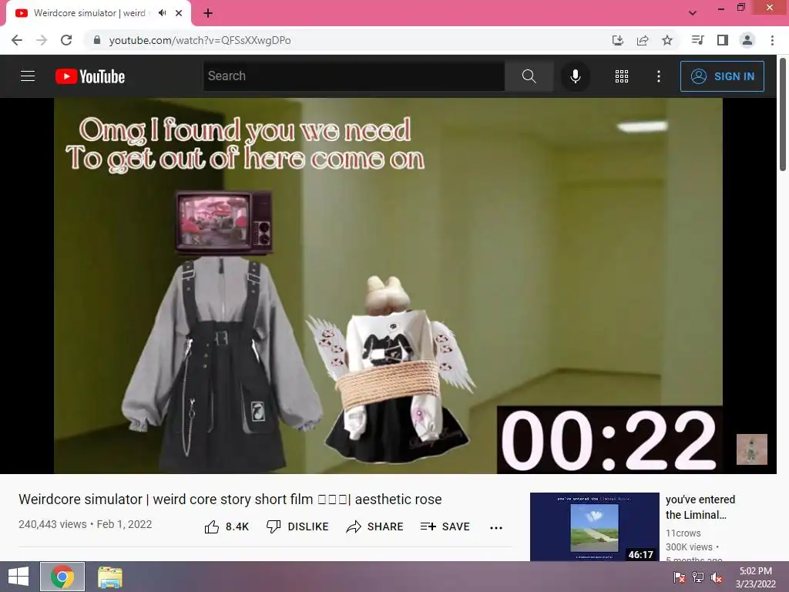The image size is (789, 592).
Task: Click the video title text
Action: (x=230, y=499)
